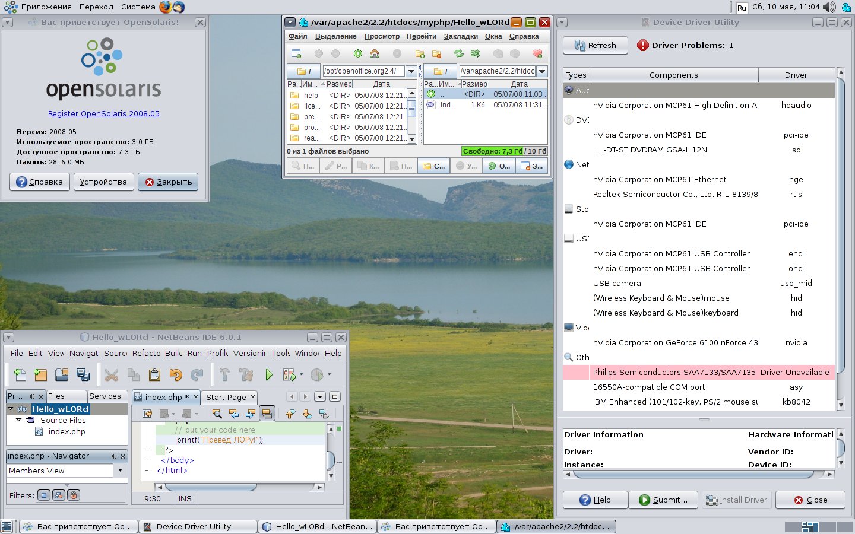Image resolution: width=855 pixels, height=534 pixels.
Task: Click Thunderbird launcher in top panel
Action: 178,7
